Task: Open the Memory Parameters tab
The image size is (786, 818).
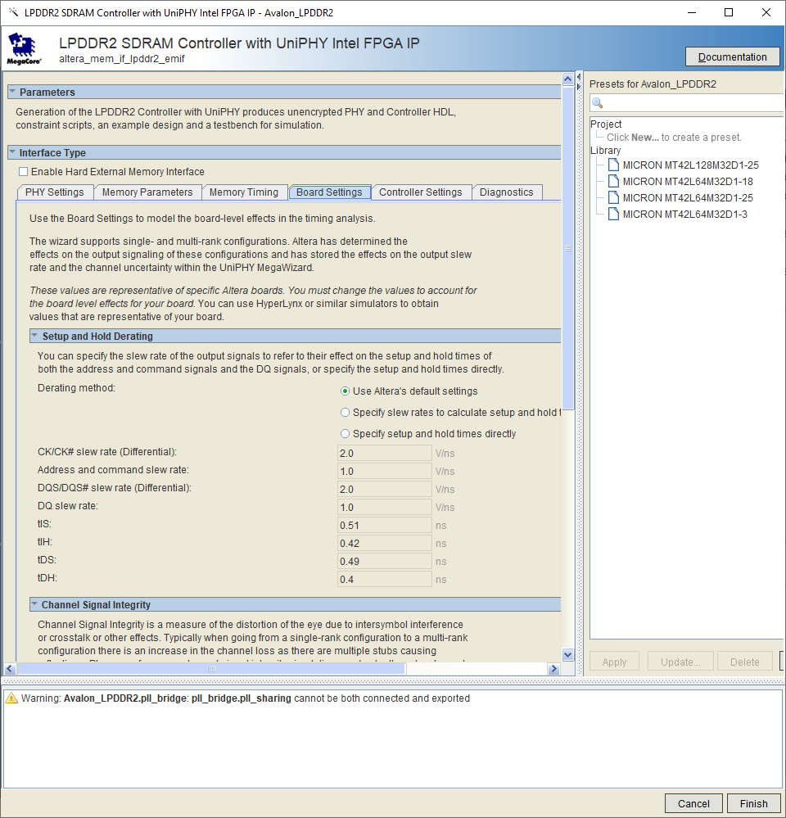Action: point(147,192)
